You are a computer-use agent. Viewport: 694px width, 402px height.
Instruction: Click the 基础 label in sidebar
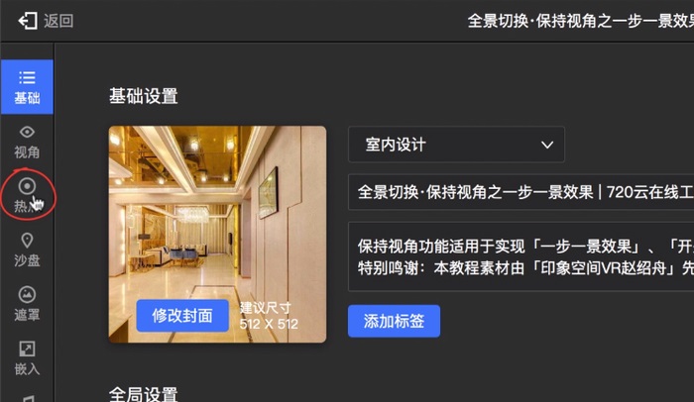(27, 98)
